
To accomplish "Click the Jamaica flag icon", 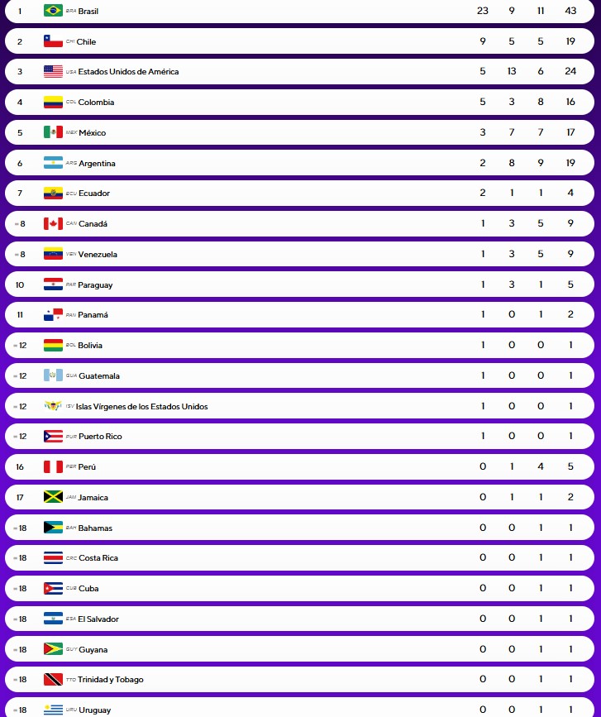I will (x=53, y=497).
